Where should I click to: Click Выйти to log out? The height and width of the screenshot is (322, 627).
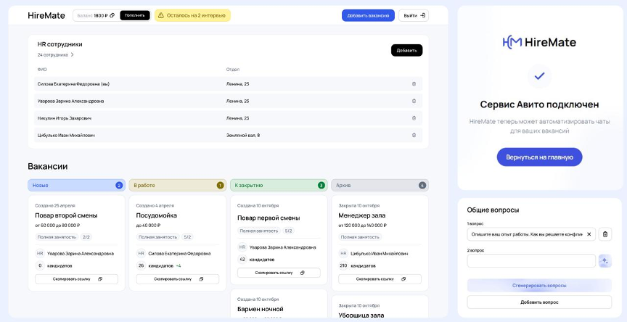click(414, 15)
